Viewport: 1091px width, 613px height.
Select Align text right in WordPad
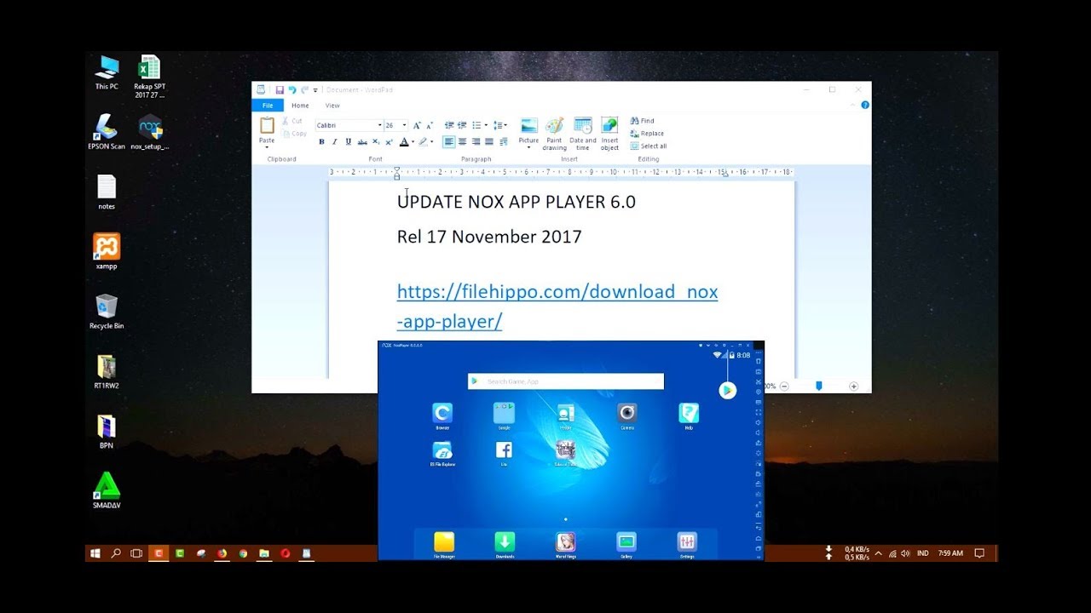[476, 142]
